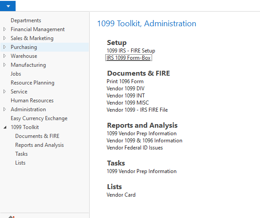Expand the Warehouse tree arrow

pyautogui.click(x=4, y=56)
